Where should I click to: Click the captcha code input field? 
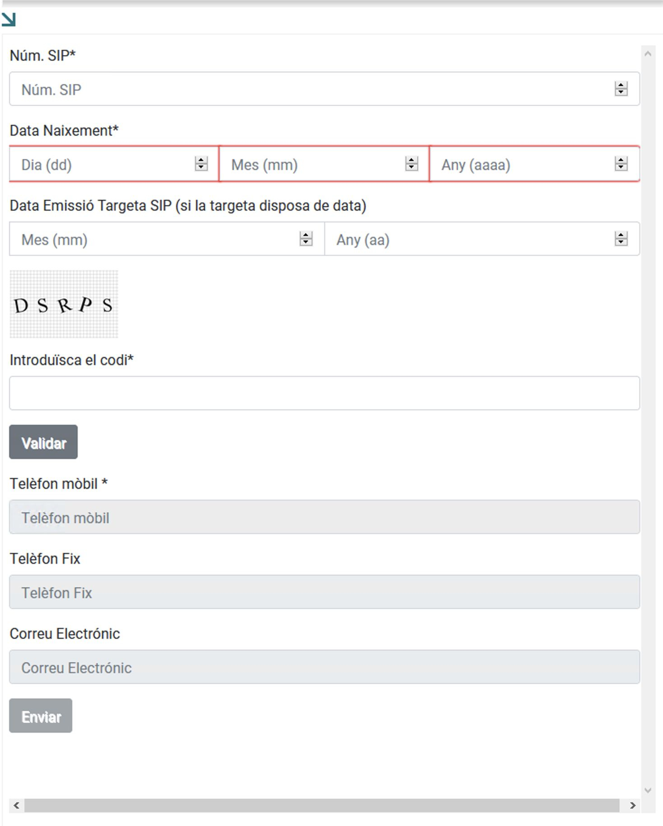[x=324, y=393]
